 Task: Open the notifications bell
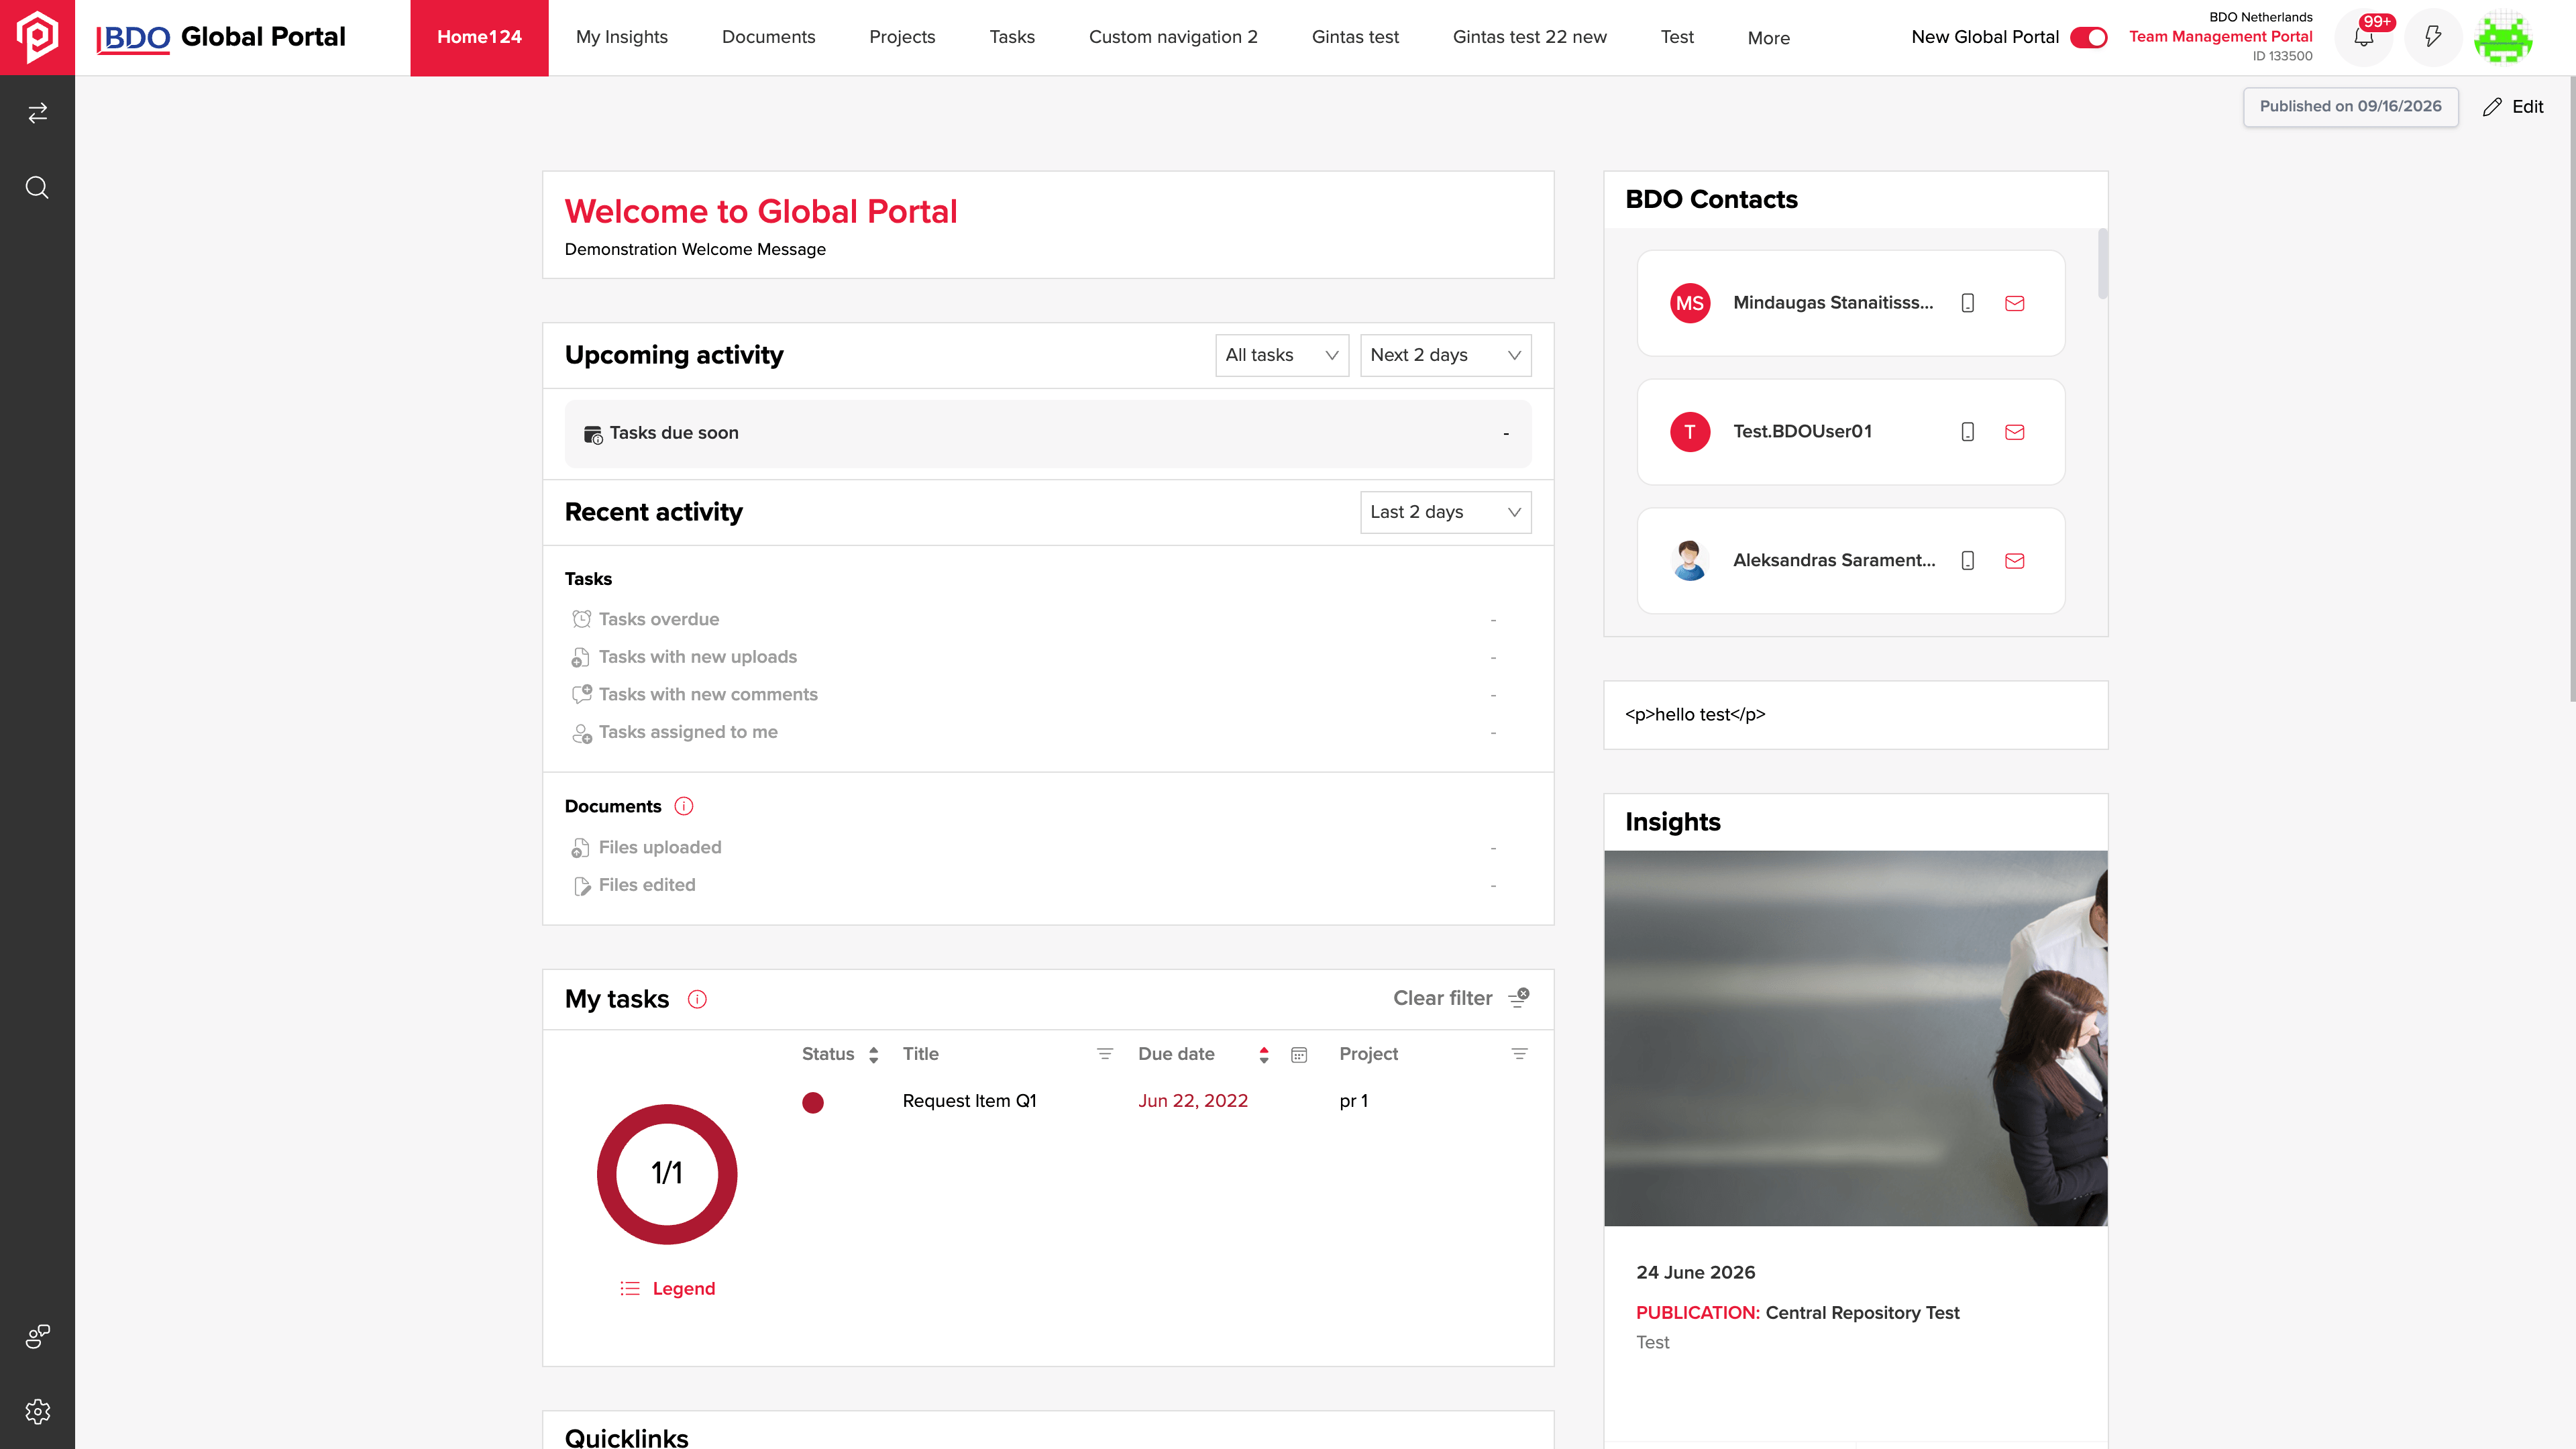tap(2363, 38)
